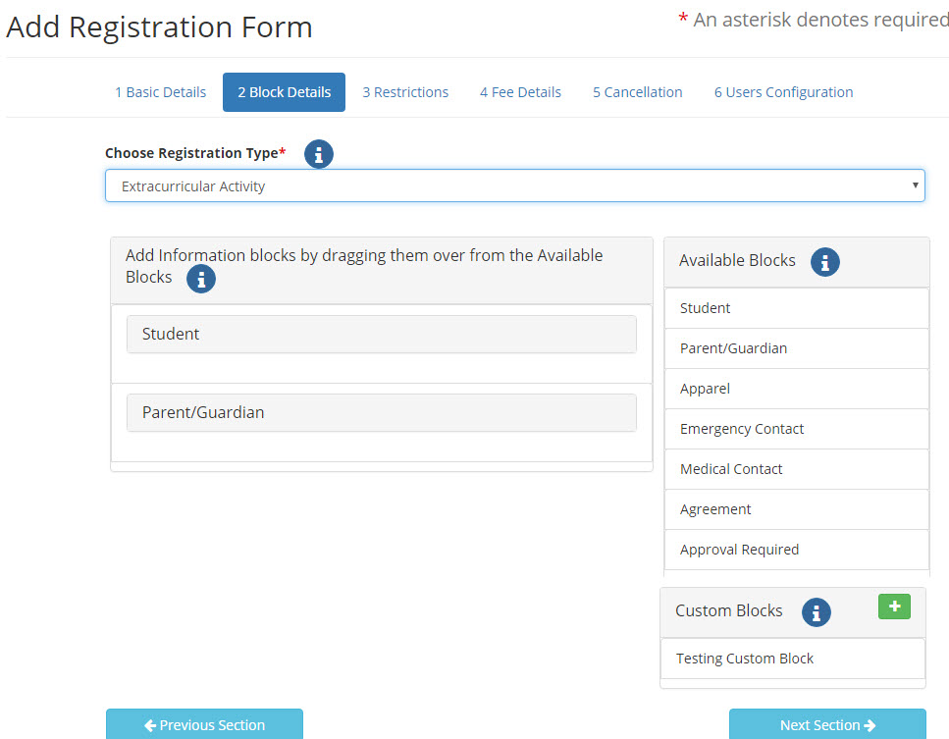Screen dimensions: 949x739
Task: Select Medical Contact available block
Action: click(x=797, y=469)
